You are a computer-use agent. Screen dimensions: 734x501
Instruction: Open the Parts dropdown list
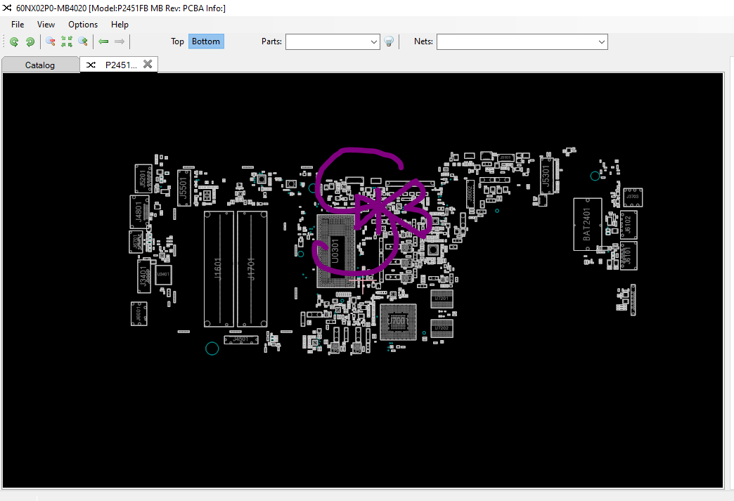tap(373, 41)
